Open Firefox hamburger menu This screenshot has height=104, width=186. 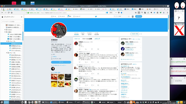pos(167,13)
